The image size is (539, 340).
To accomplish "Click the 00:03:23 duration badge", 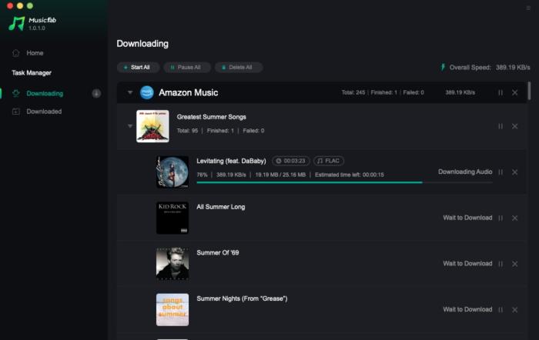I will click(291, 161).
